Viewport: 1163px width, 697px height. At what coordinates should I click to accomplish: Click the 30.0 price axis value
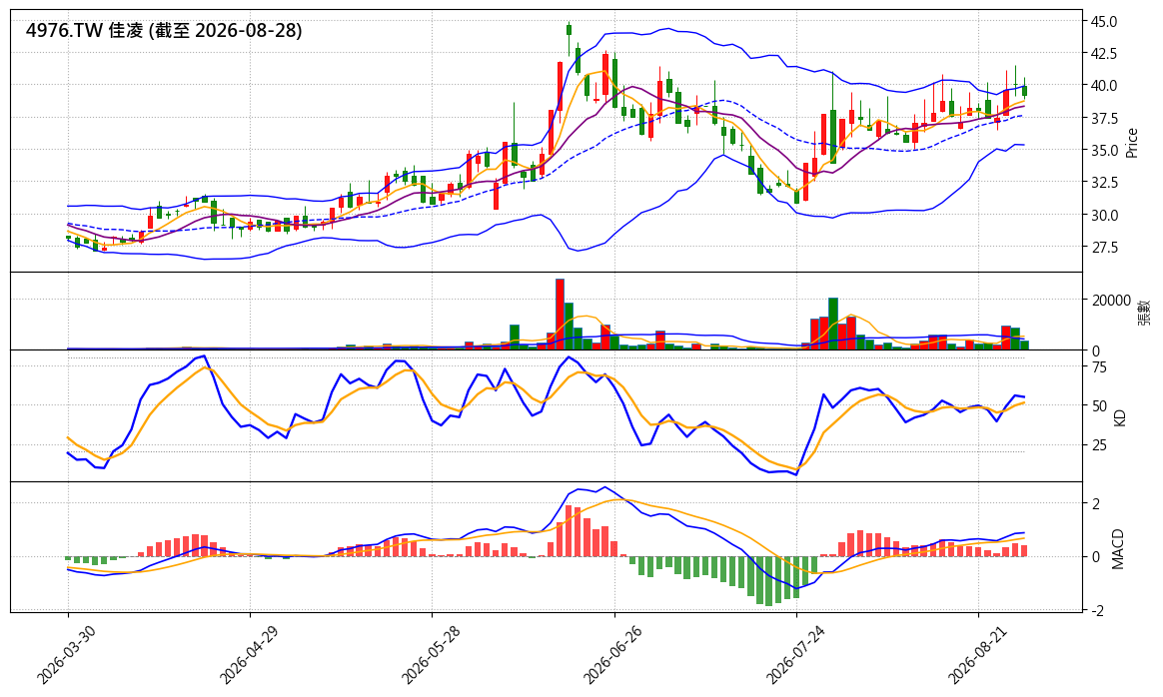pos(1104,215)
